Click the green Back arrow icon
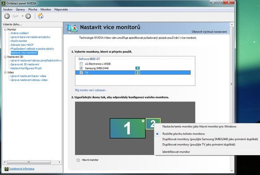The width and height of the screenshot is (260, 175). pos(7,16)
